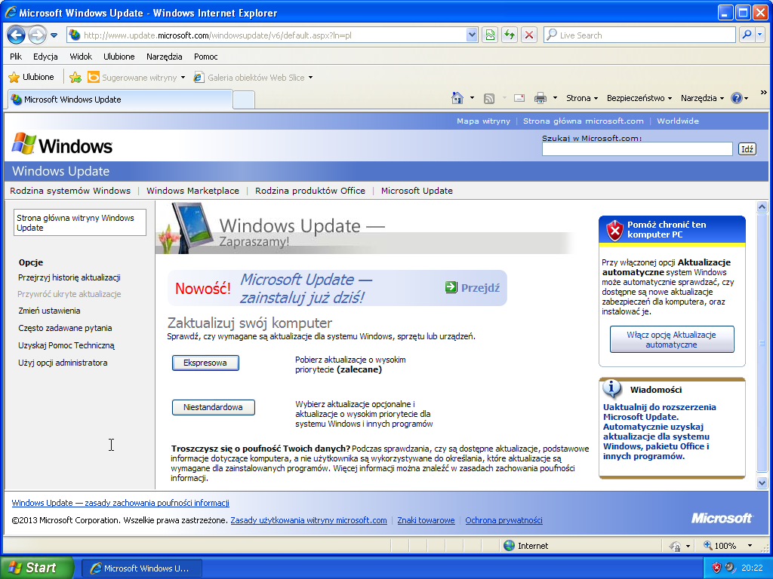Screen dimensions: 773x579
Task: Open Windows Marketplace link
Action: click(192, 191)
